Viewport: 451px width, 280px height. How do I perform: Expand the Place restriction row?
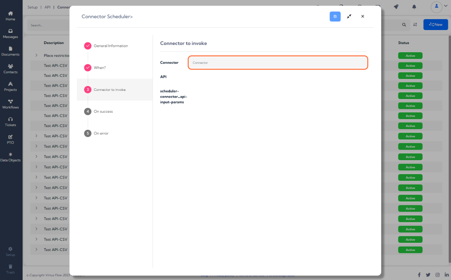(x=36, y=55)
